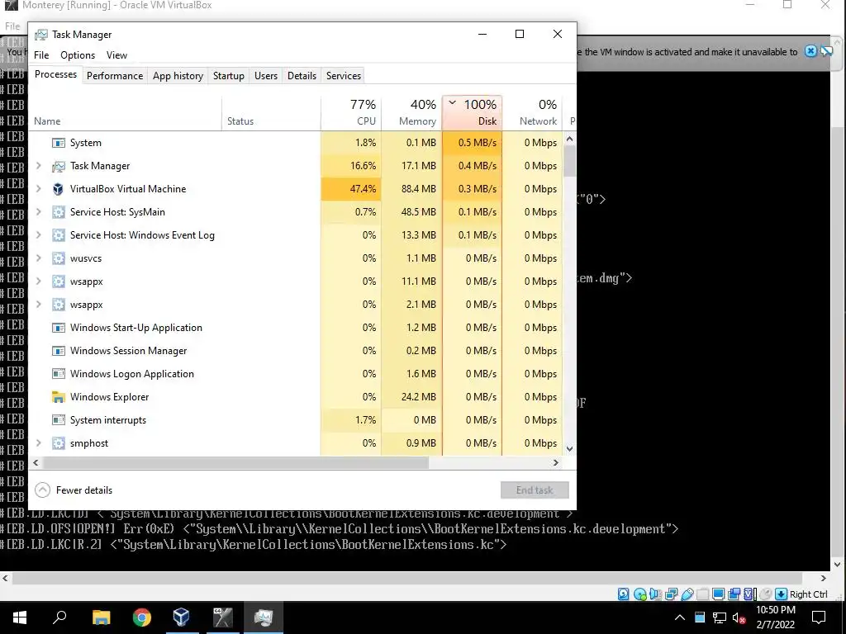
Task: Expand the wsappx row using 2.1 MB
Action: (x=38, y=305)
